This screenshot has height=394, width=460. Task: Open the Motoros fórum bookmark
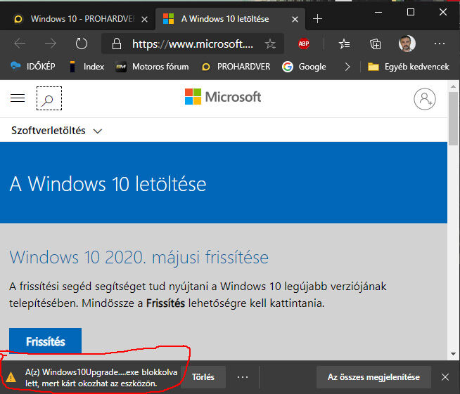pos(152,67)
